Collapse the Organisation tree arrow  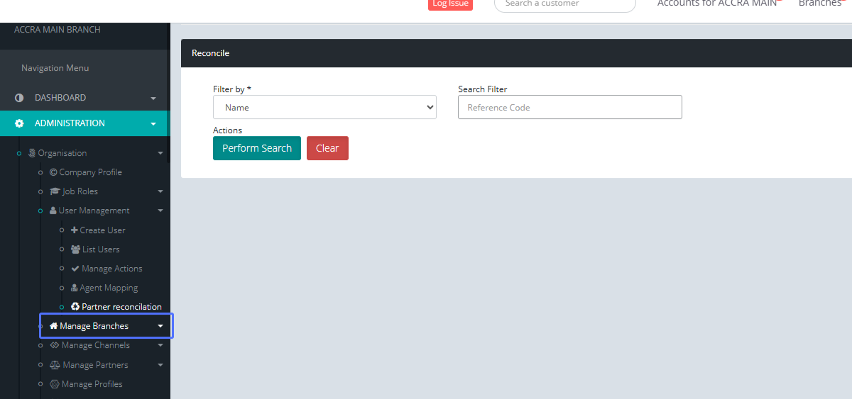click(160, 153)
